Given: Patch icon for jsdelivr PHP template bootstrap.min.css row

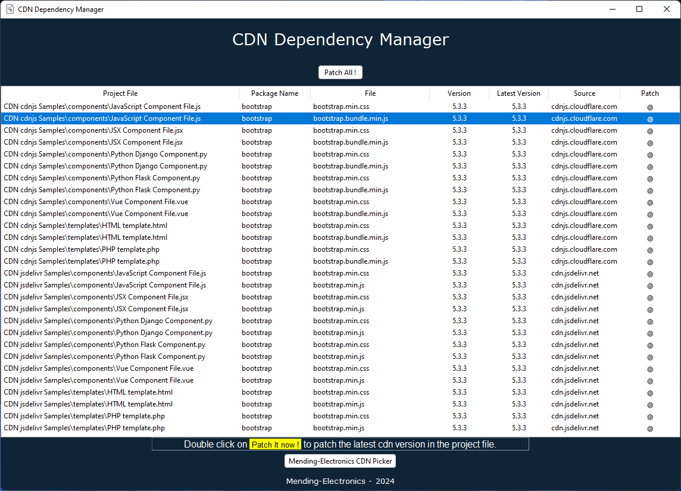Looking at the screenshot, I should pos(649,417).
